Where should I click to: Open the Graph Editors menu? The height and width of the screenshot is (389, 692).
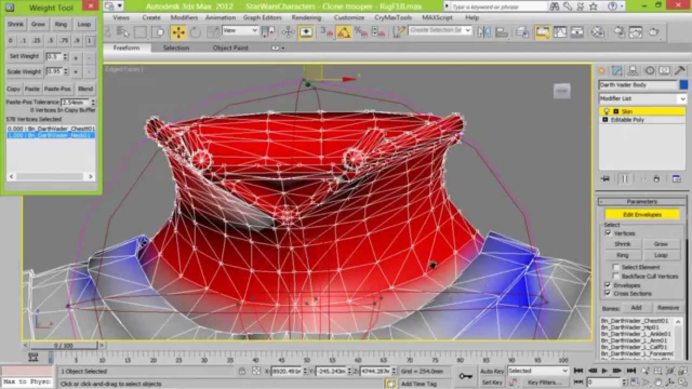[262, 18]
